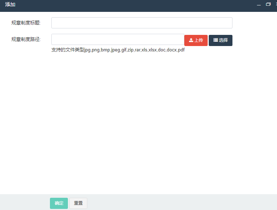
Task: Open the 选择 file selection button
Action: 221,40
